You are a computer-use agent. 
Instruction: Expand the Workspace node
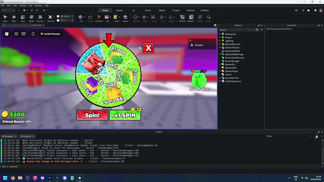[x=220, y=34]
